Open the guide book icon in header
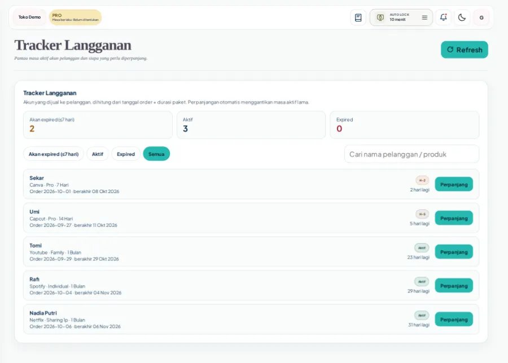This screenshot has height=363, width=508. click(x=358, y=18)
